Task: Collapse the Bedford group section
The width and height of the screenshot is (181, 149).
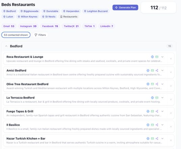Action: pos(6,46)
